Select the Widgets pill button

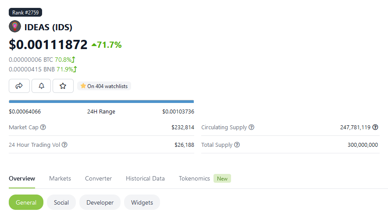point(142,202)
